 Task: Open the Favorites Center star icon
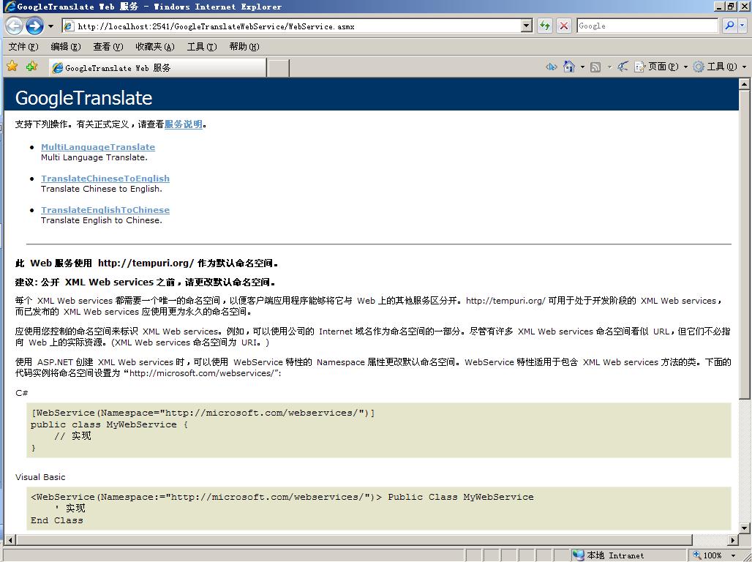(x=12, y=67)
